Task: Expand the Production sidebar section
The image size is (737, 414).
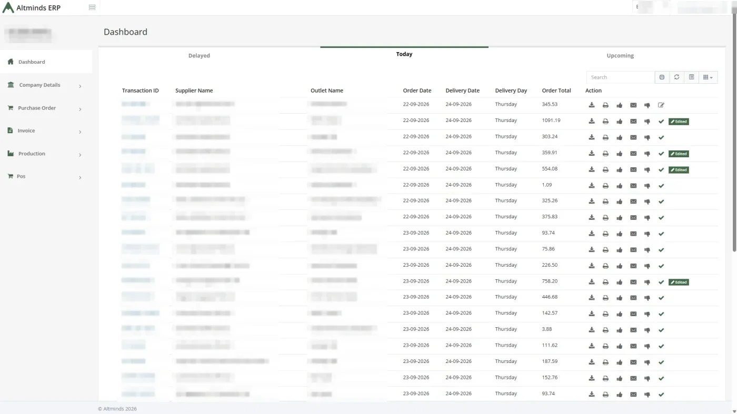Action: (46, 154)
